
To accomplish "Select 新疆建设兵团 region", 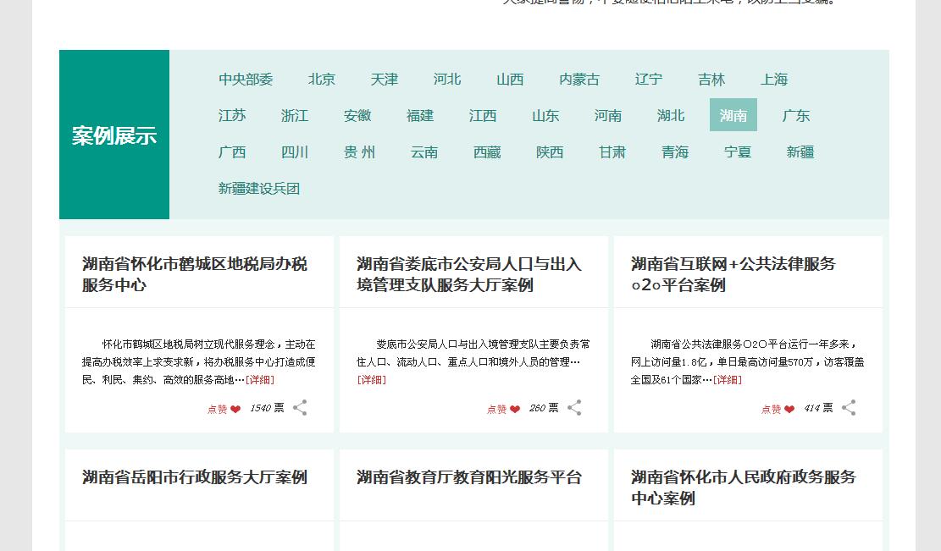I will pyautogui.click(x=259, y=189).
